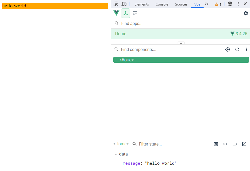The image size is (250, 171).
Task: Open DevTools settings gear
Action: [230, 4]
